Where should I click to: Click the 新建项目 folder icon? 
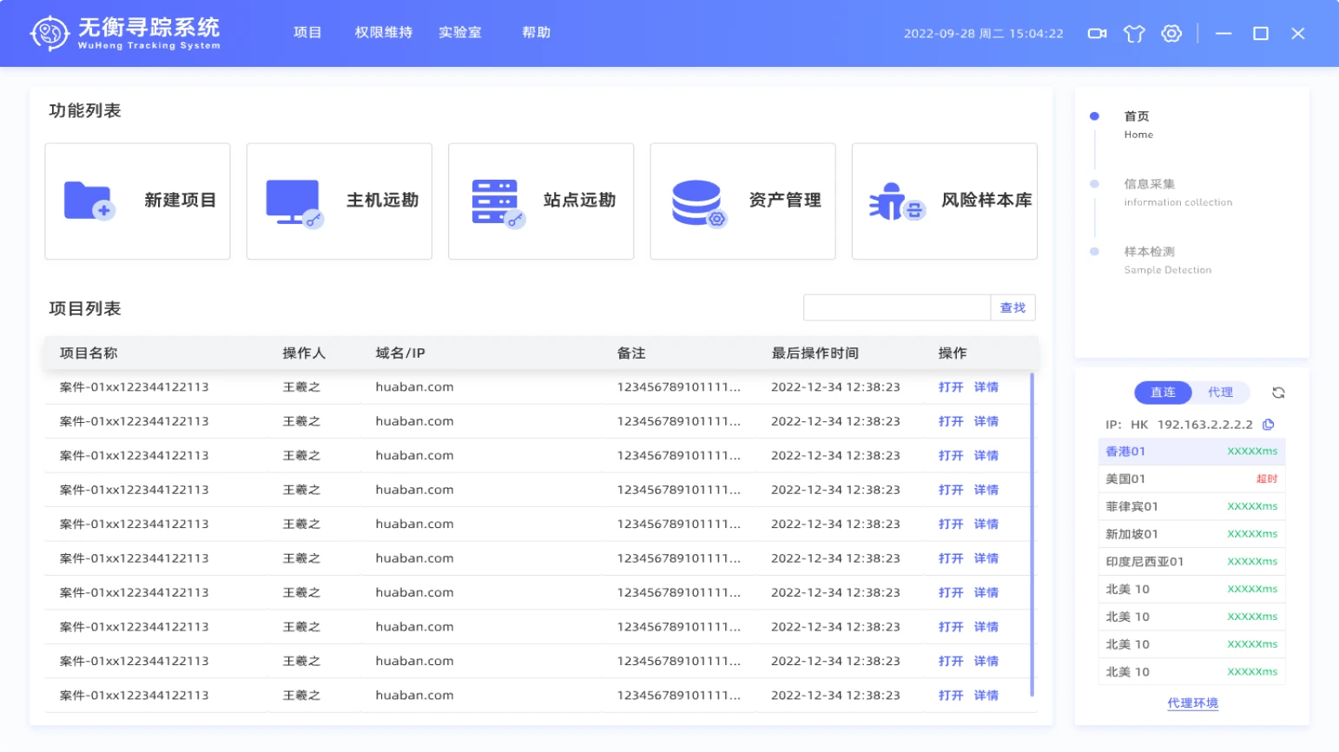(89, 201)
